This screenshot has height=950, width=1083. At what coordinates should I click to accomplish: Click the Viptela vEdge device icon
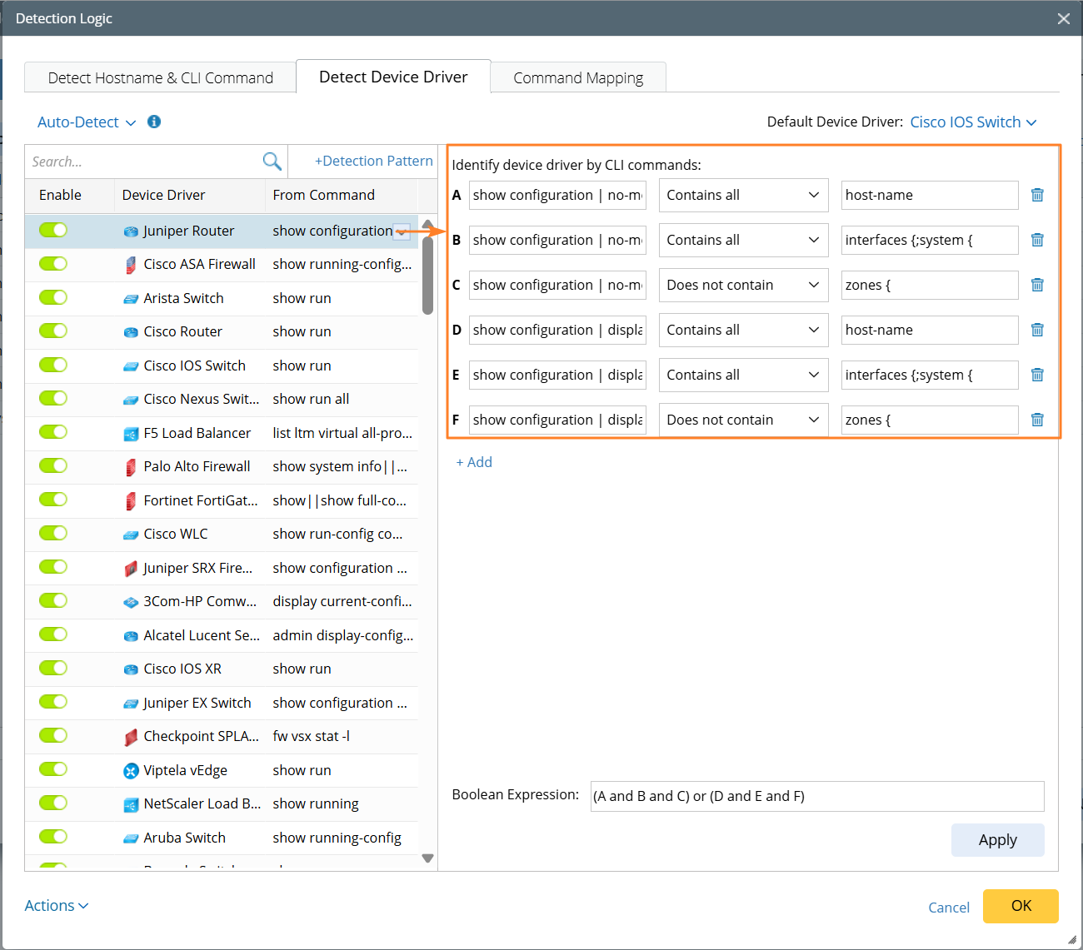click(x=131, y=771)
